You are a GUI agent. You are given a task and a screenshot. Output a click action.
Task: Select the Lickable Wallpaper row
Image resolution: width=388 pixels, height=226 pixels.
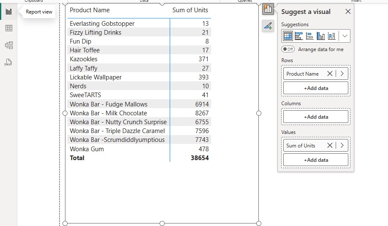pyautogui.click(x=139, y=77)
